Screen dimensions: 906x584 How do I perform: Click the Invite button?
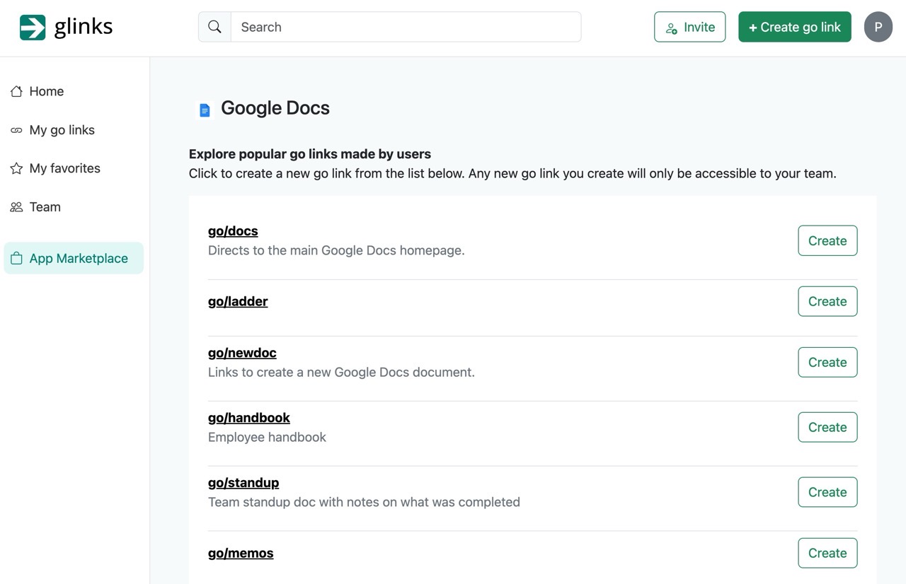tap(690, 27)
